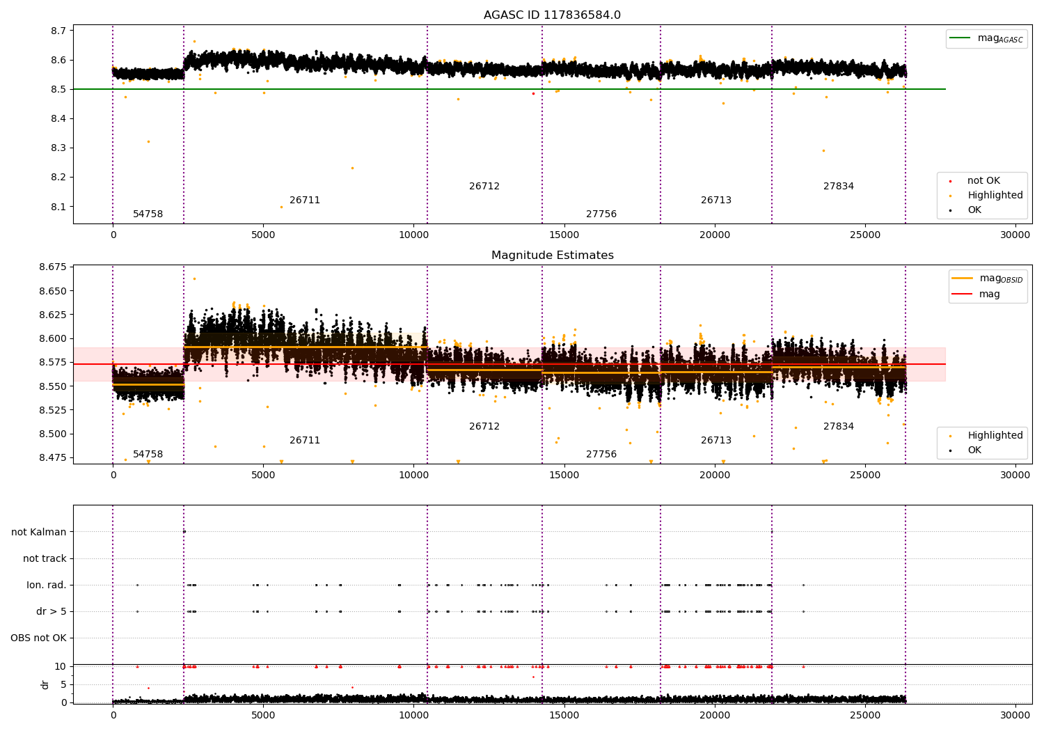Click obsid label 26711 in top plot
This screenshot has height=731, width=1044.
[305, 201]
